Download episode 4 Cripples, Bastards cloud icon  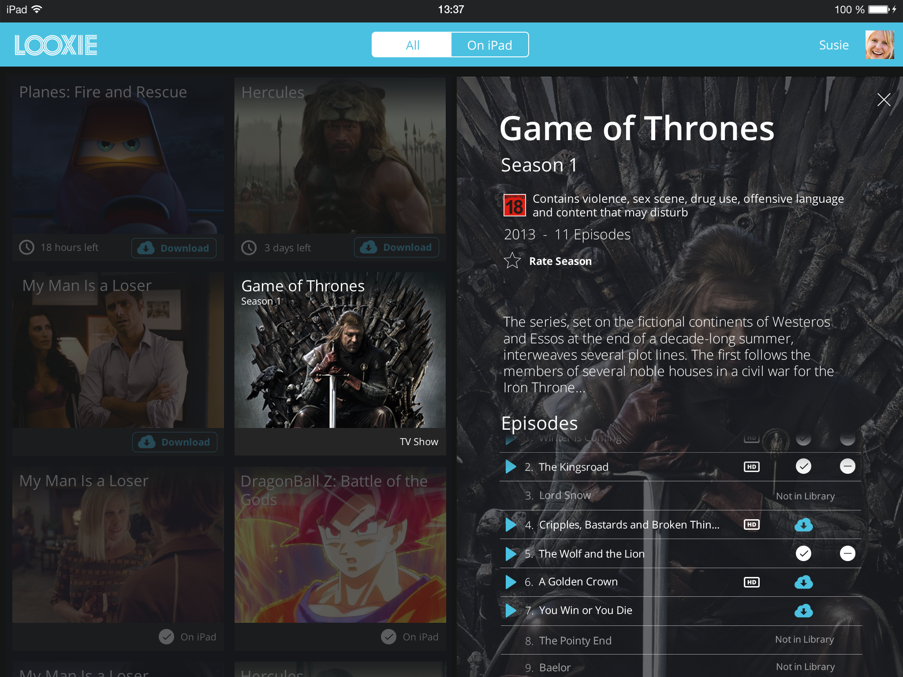tap(803, 524)
